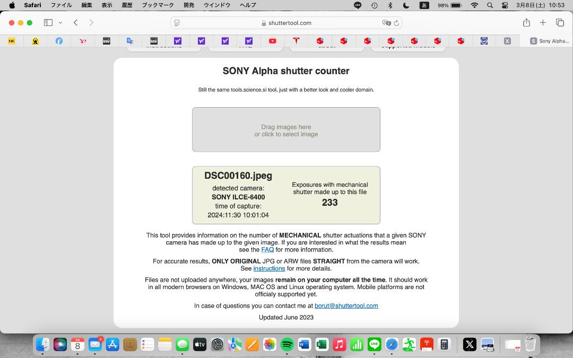Open the ウインドウ menu

coord(217,5)
